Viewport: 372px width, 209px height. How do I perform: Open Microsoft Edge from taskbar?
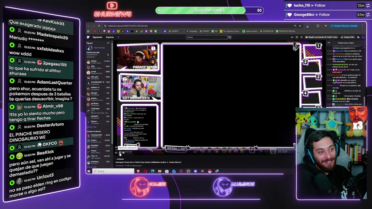pos(153,171)
